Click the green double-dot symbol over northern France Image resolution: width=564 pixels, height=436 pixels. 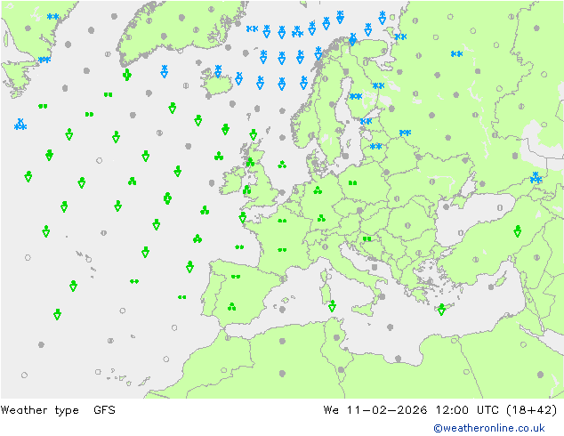(x=282, y=221)
